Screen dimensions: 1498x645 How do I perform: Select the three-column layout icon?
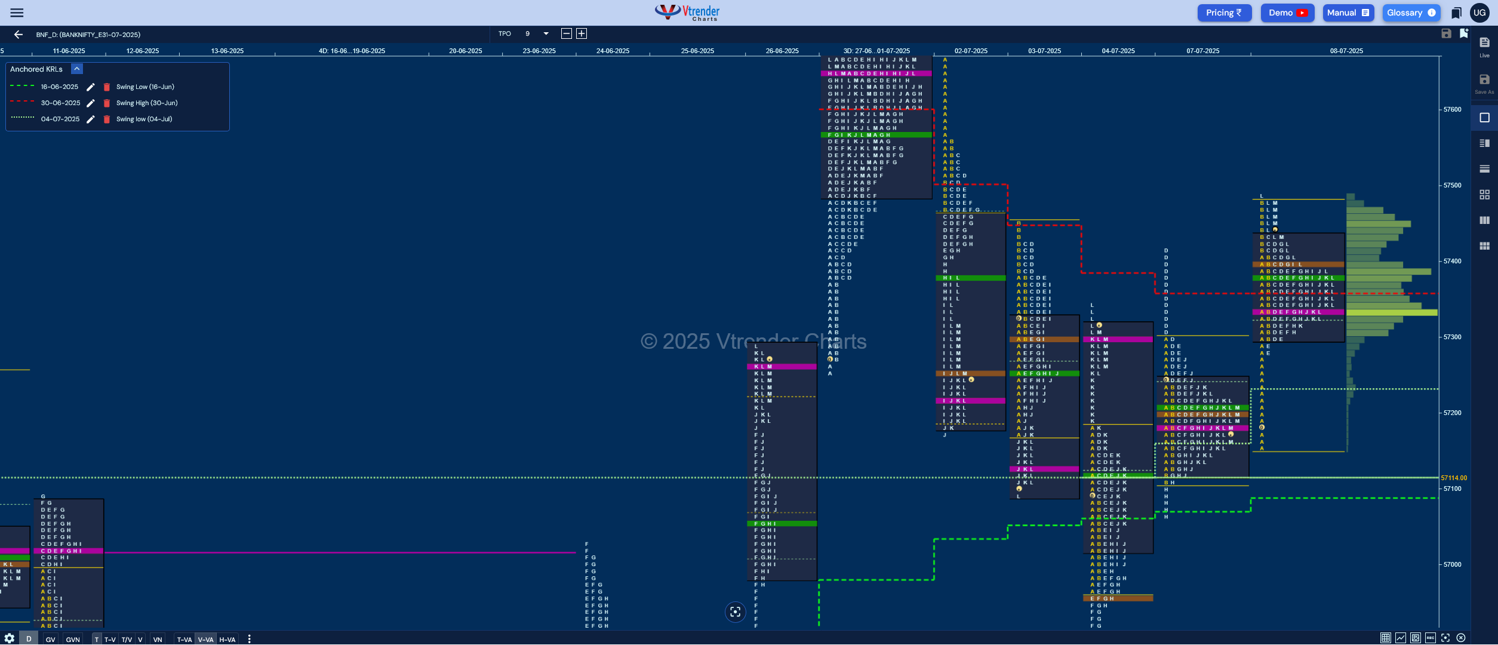1484,220
